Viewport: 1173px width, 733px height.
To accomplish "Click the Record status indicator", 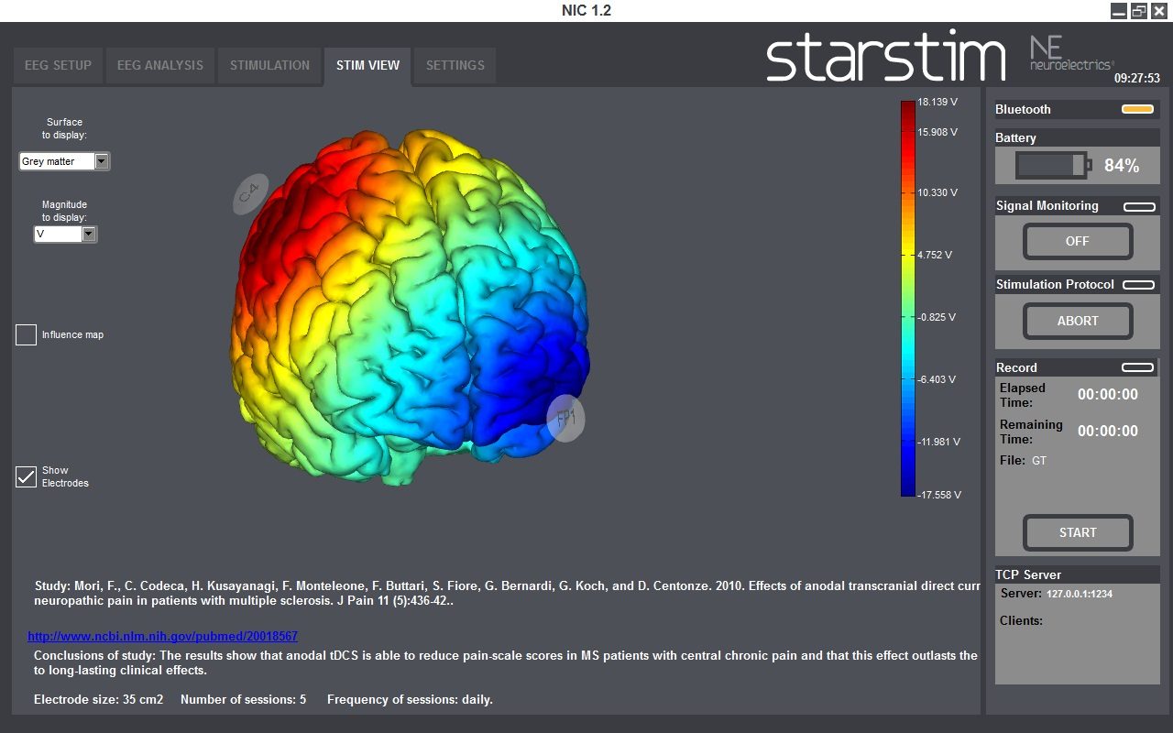I will [x=1138, y=367].
